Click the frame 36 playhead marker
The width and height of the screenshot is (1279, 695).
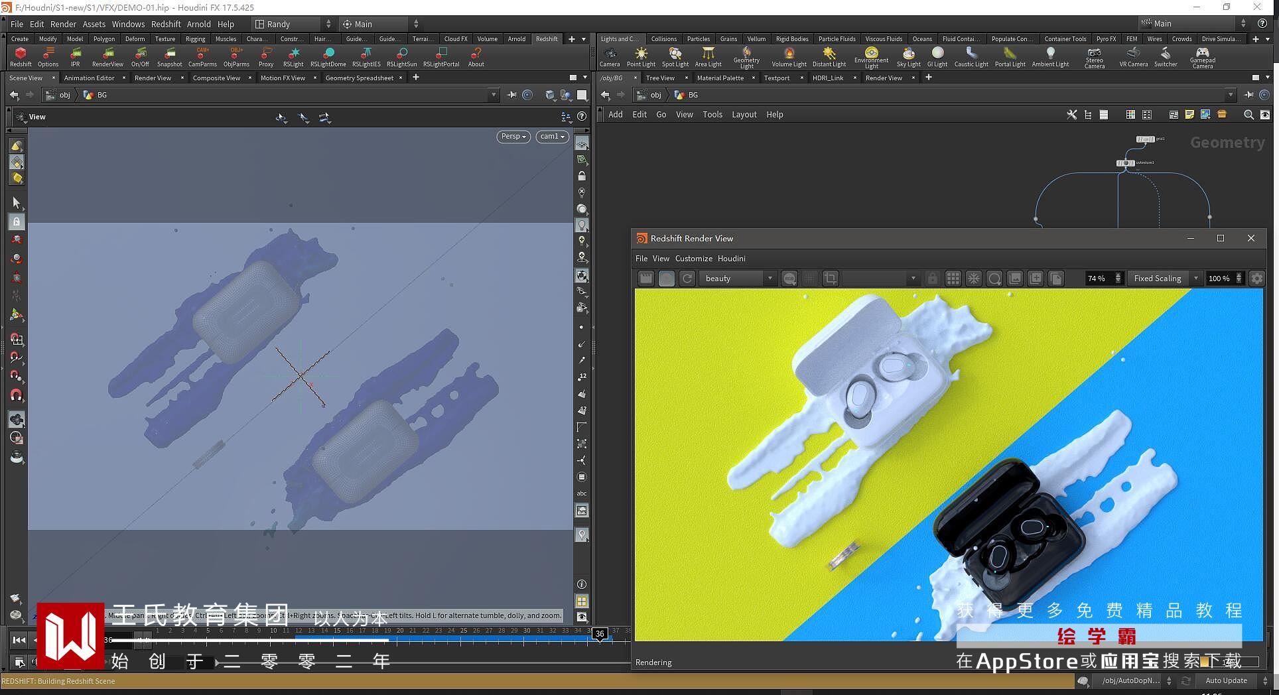[600, 634]
